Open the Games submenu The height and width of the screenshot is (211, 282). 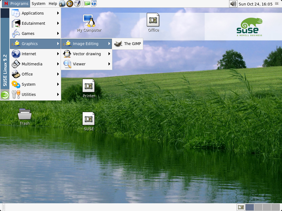[35, 34]
